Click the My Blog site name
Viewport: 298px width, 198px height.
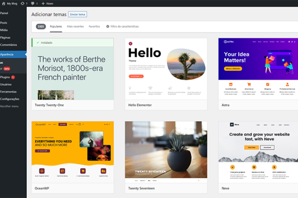pyautogui.click(x=12, y=3)
